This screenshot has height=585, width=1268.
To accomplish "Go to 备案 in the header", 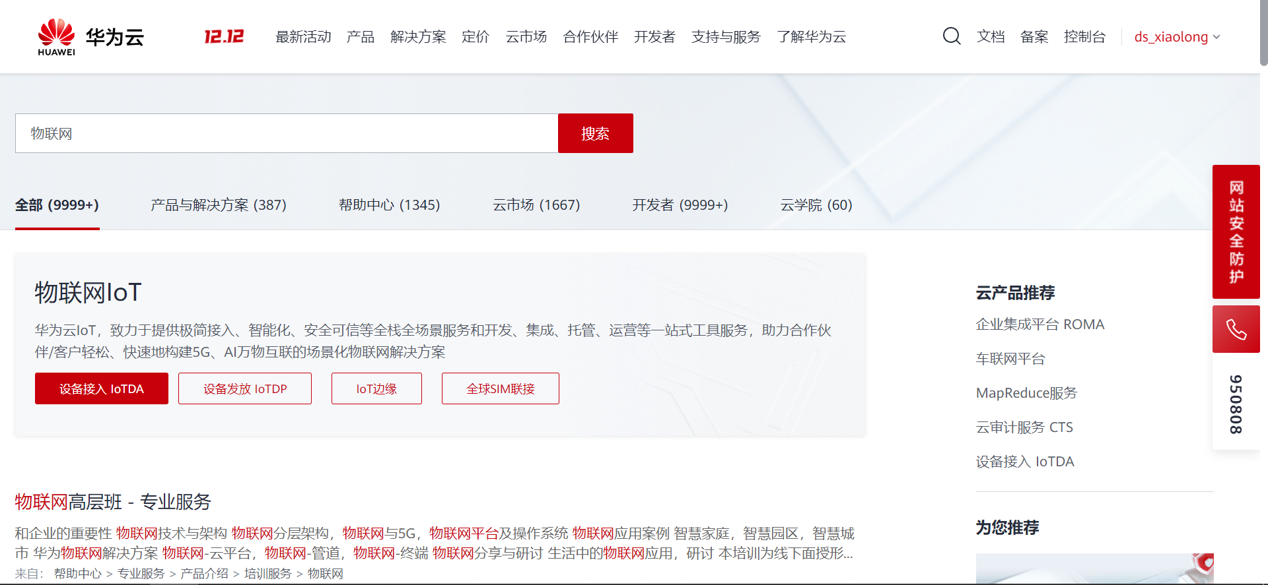I will [x=1034, y=37].
